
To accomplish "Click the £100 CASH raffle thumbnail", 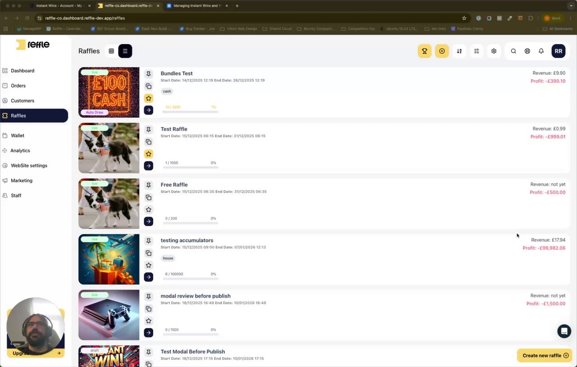I will click(109, 92).
